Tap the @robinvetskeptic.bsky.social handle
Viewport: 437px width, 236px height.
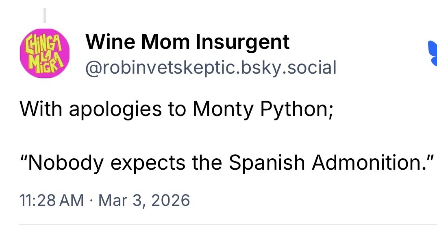coord(211,68)
